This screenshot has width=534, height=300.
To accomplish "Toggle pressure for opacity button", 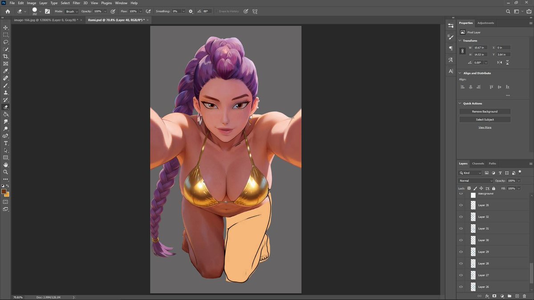I will pos(113,11).
